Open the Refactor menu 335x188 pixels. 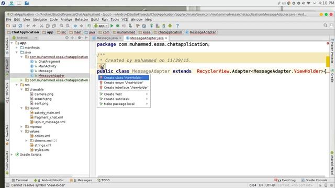[x=82, y=19]
